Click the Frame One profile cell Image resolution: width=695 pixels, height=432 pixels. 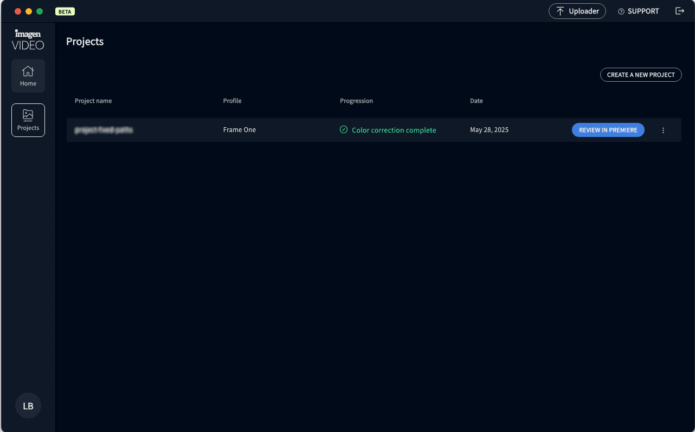click(240, 130)
